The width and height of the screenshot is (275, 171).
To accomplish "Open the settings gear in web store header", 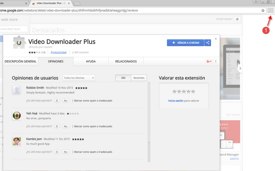I will pyautogui.click(x=237, y=19).
